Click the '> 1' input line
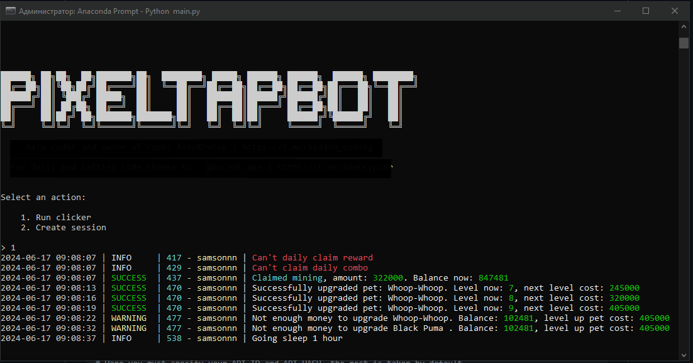Screen dimensions: 693x363 coord(8,248)
